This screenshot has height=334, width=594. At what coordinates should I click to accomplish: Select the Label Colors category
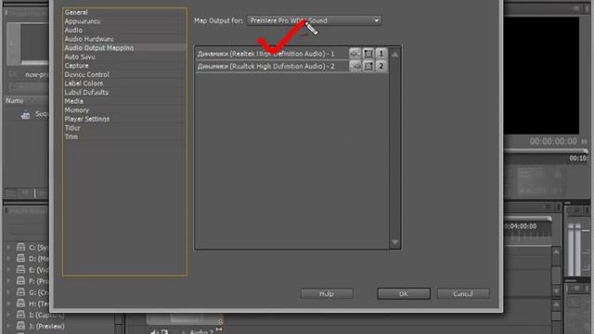(x=84, y=83)
